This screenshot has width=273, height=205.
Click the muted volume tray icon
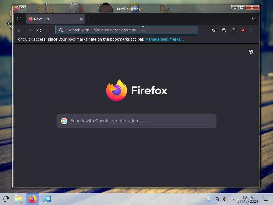coord(224,199)
